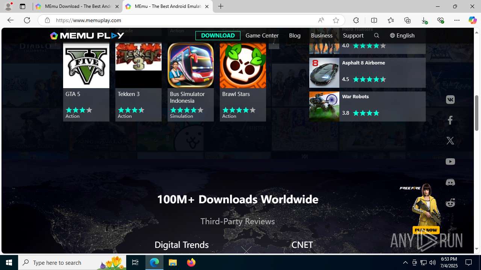This screenshot has height=270, width=481.
Task: Open the Brawl Stars game card
Action: (x=243, y=82)
